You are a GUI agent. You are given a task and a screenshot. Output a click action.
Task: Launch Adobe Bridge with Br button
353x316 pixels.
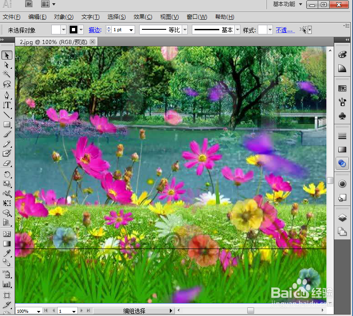(x=29, y=4)
